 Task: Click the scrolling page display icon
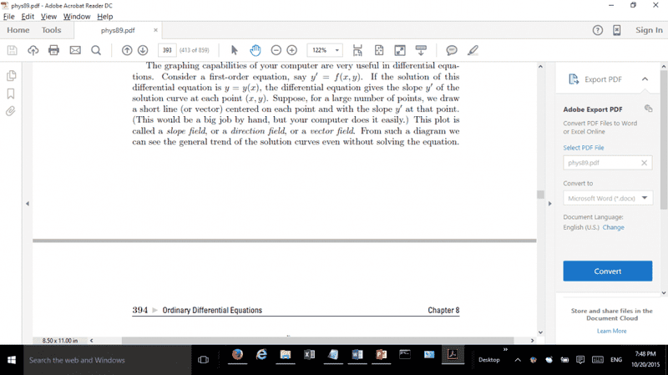coord(357,50)
